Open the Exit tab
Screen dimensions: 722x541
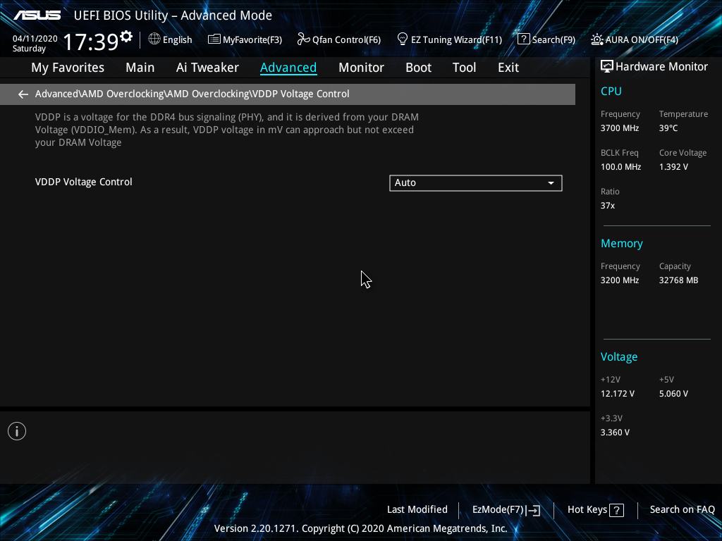[x=508, y=68]
